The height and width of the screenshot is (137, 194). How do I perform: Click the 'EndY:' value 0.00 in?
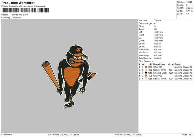[x=157, y=47]
